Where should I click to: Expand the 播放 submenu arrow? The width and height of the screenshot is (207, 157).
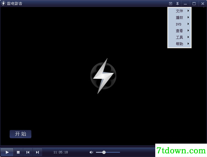pos(188,18)
